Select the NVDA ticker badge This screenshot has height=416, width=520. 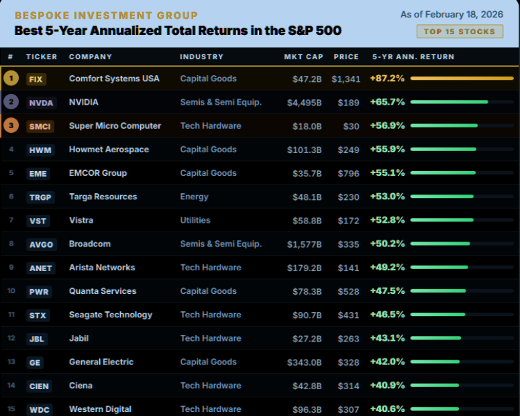coord(41,103)
